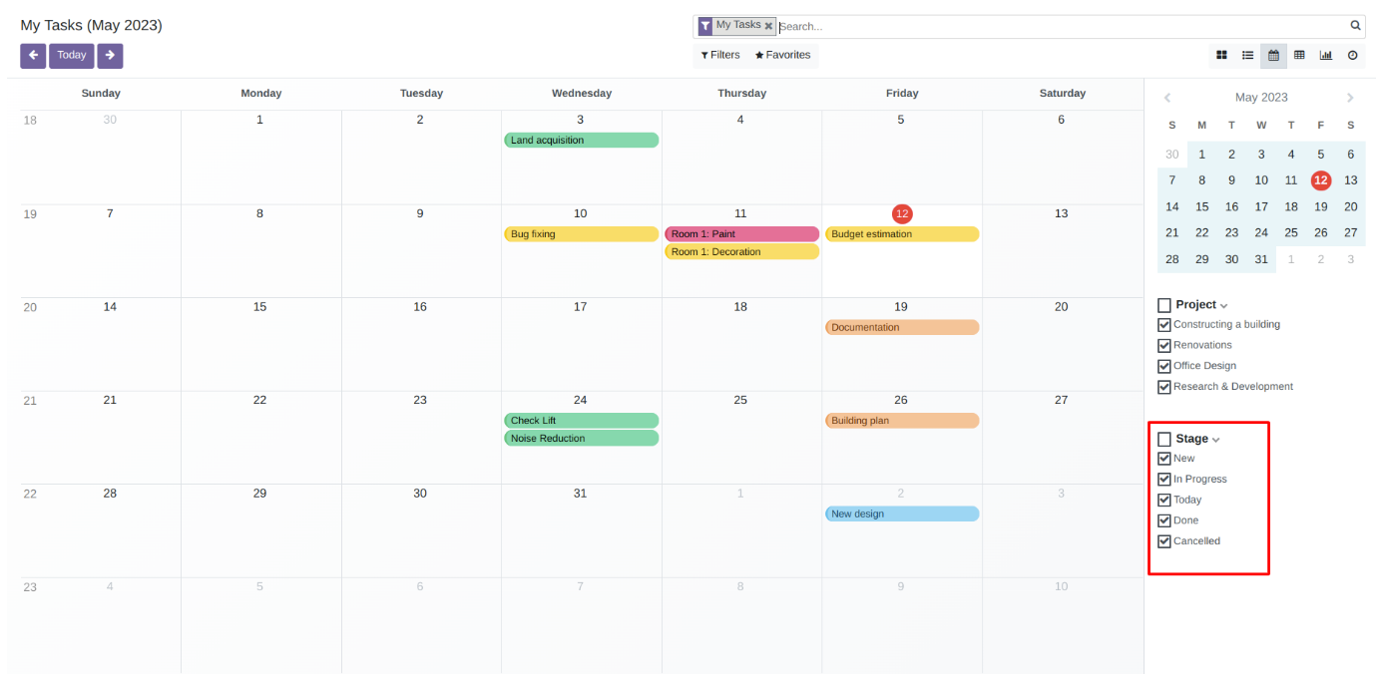Open the Building plan task
Image resolution: width=1383 pixels, height=682 pixels.
(x=902, y=421)
